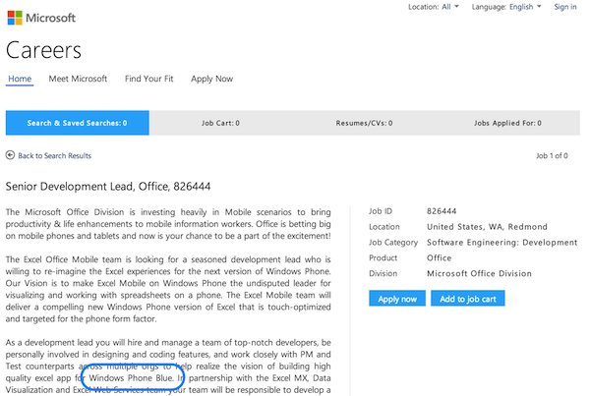Click Back to Search Results link
Screen dimensions: 590x396
tap(54, 155)
